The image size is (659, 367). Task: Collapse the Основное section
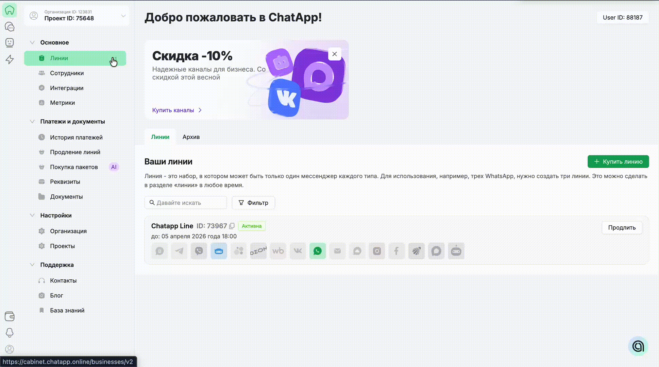click(32, 42)
